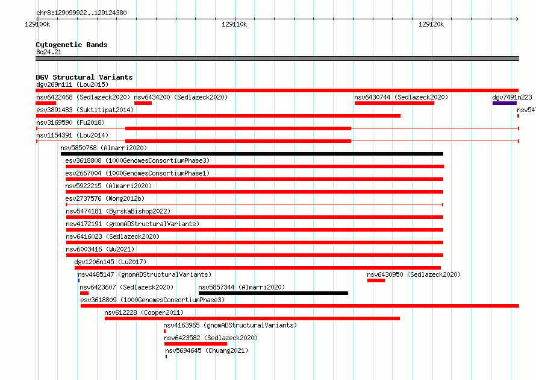Screen dimensions: 536x380
Task: Click the 129120k ruler tick label
Action: (431, 24)
